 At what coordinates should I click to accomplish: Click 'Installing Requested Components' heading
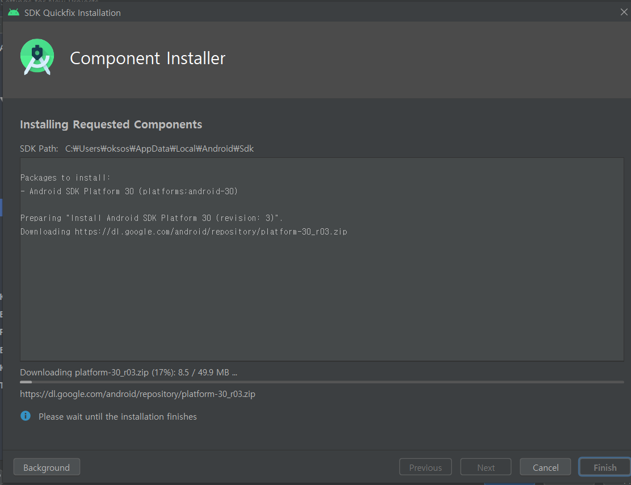coord(111,124)
